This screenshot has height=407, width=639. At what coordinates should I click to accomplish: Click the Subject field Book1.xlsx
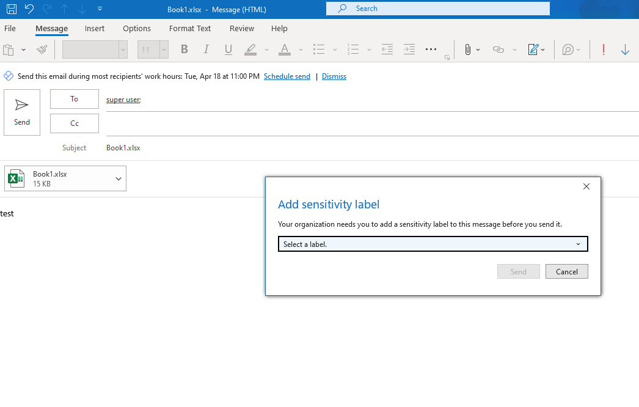(123, 148)
